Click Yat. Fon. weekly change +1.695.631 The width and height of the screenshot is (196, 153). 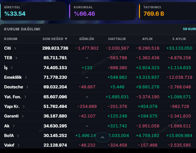tap(117, 97)
